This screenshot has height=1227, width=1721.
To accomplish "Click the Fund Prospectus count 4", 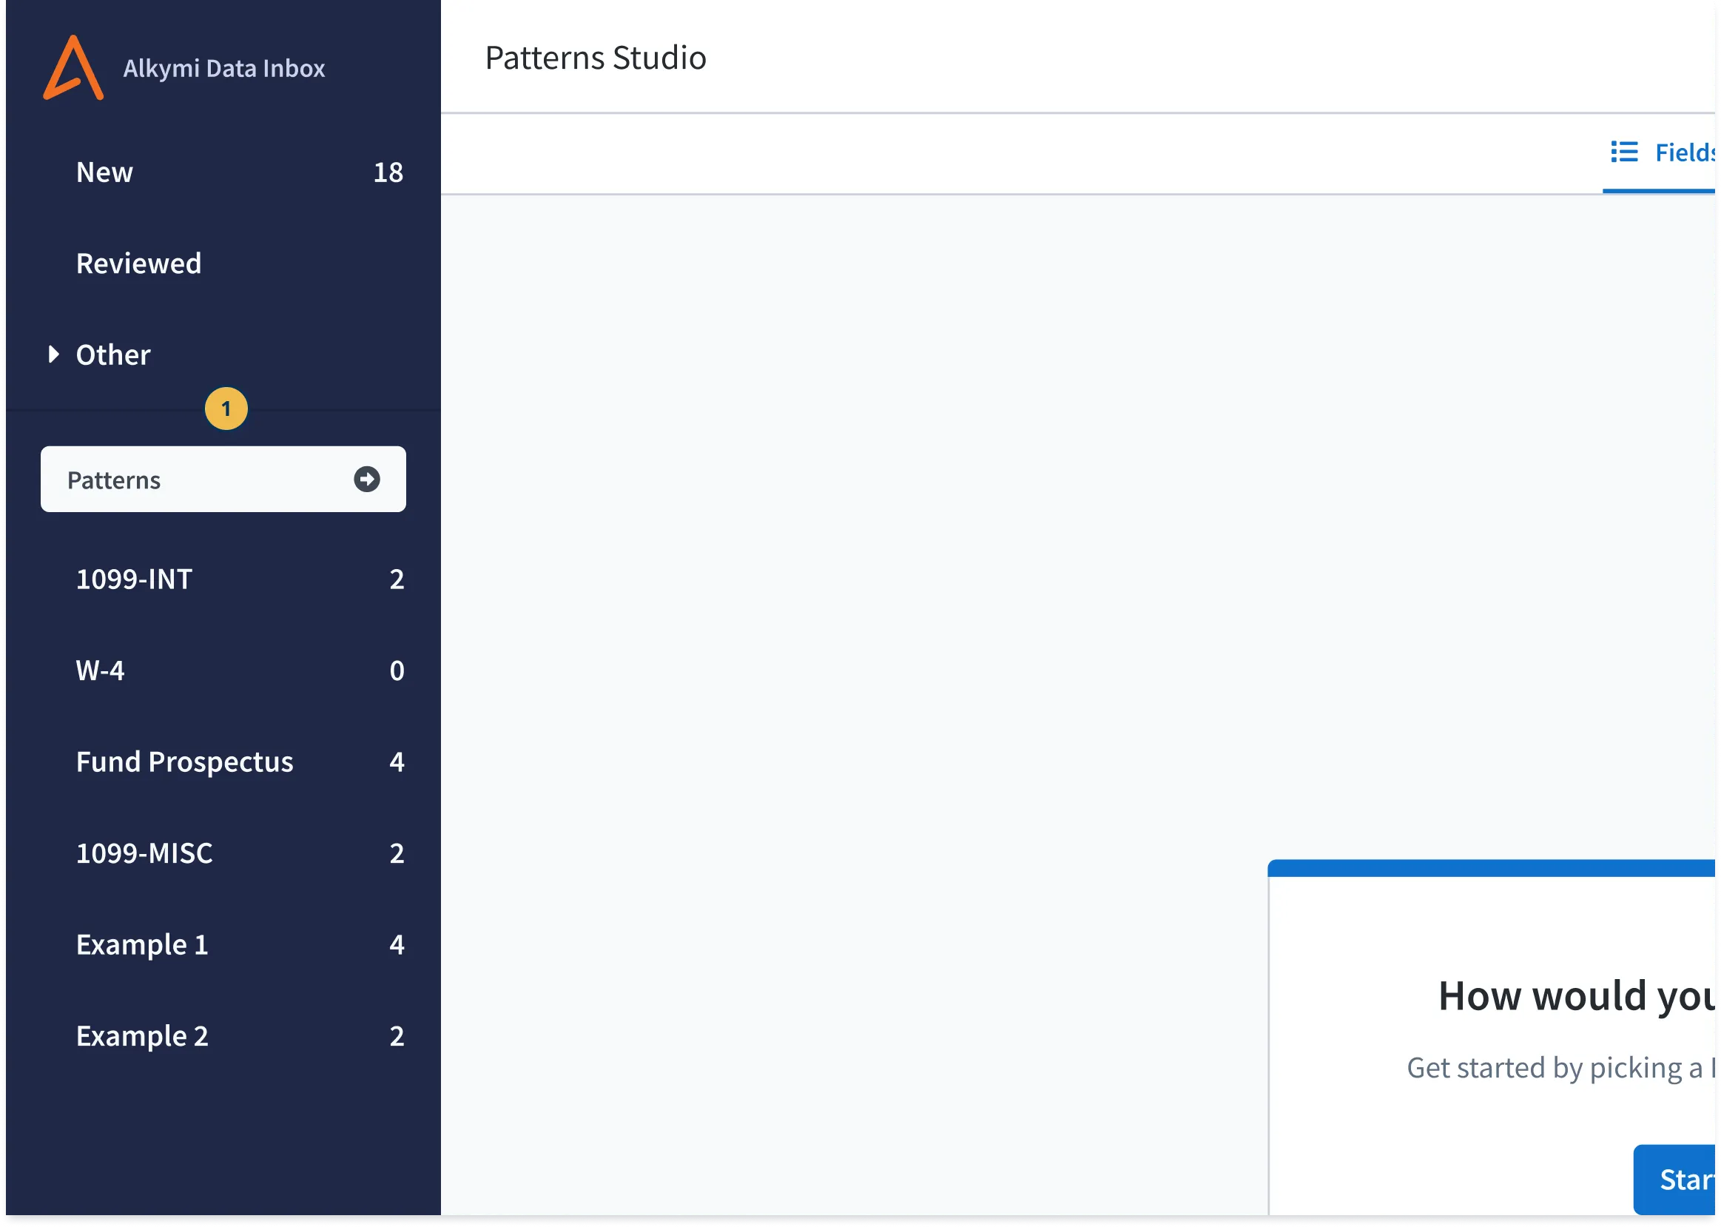I will tap(397, 762).
